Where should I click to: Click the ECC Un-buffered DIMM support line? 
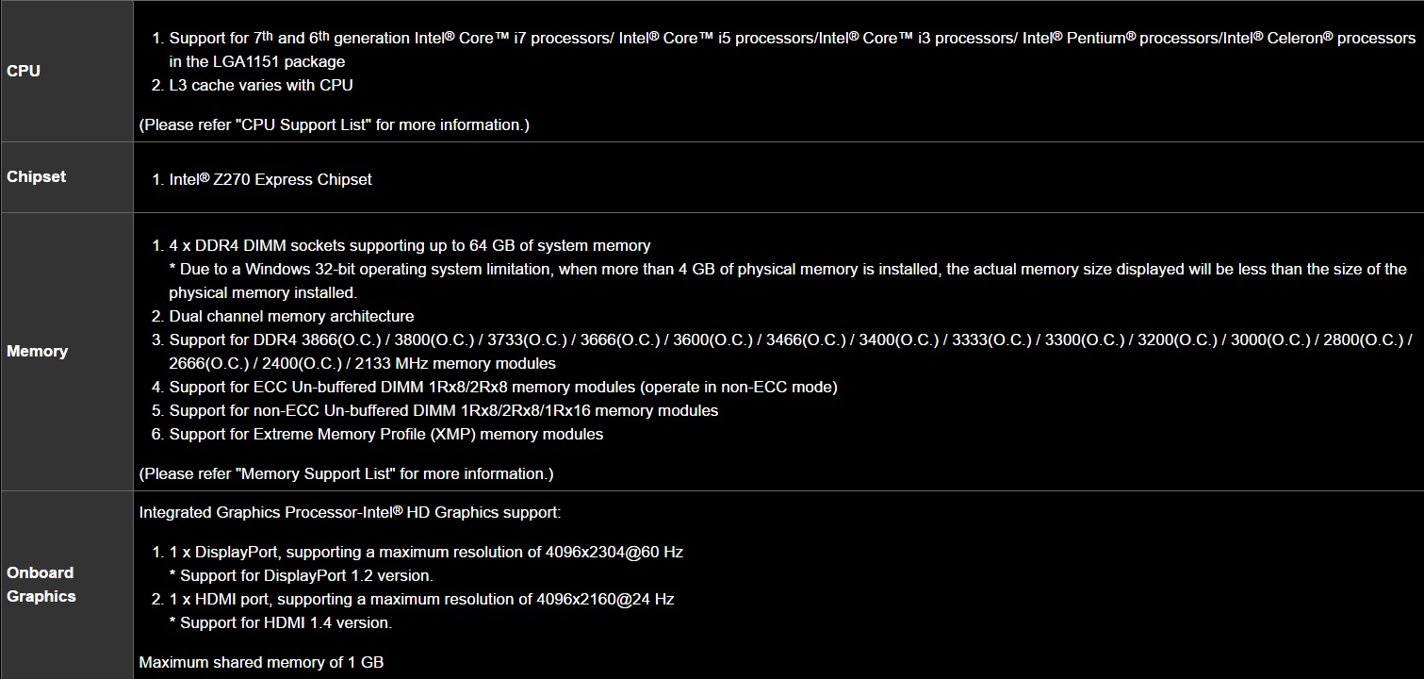pos(503,387)
